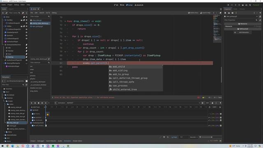The height and width of the screenshot is (148, 263).
Task: Hide the ShadowSprite2D node in the scene tree
Action: click(26, 32)
